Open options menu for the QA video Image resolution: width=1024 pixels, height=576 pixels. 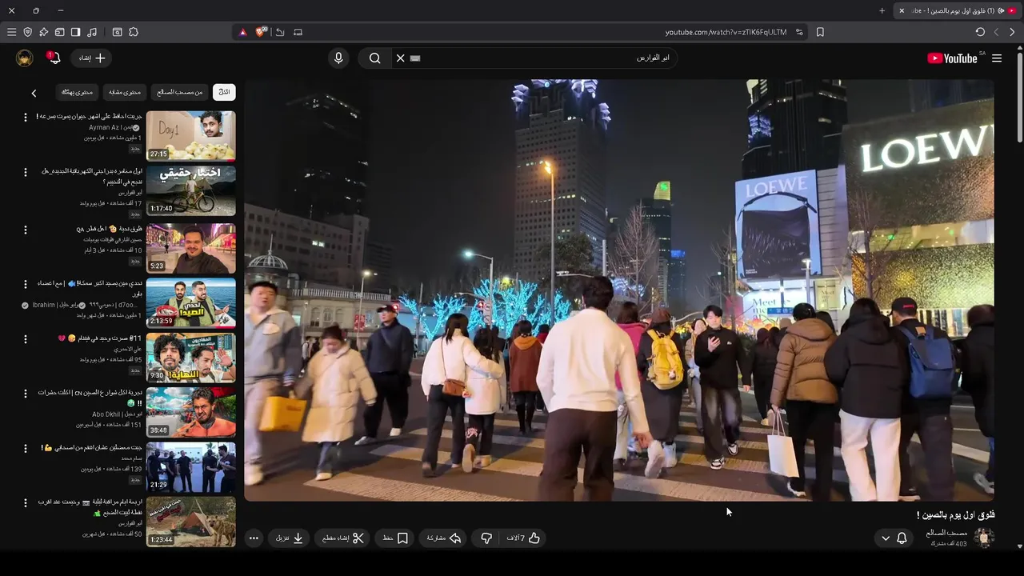[25, 230]
